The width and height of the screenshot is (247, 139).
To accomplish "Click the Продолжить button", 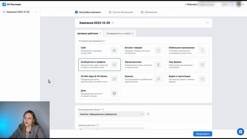I will click(x=203, y=134).
